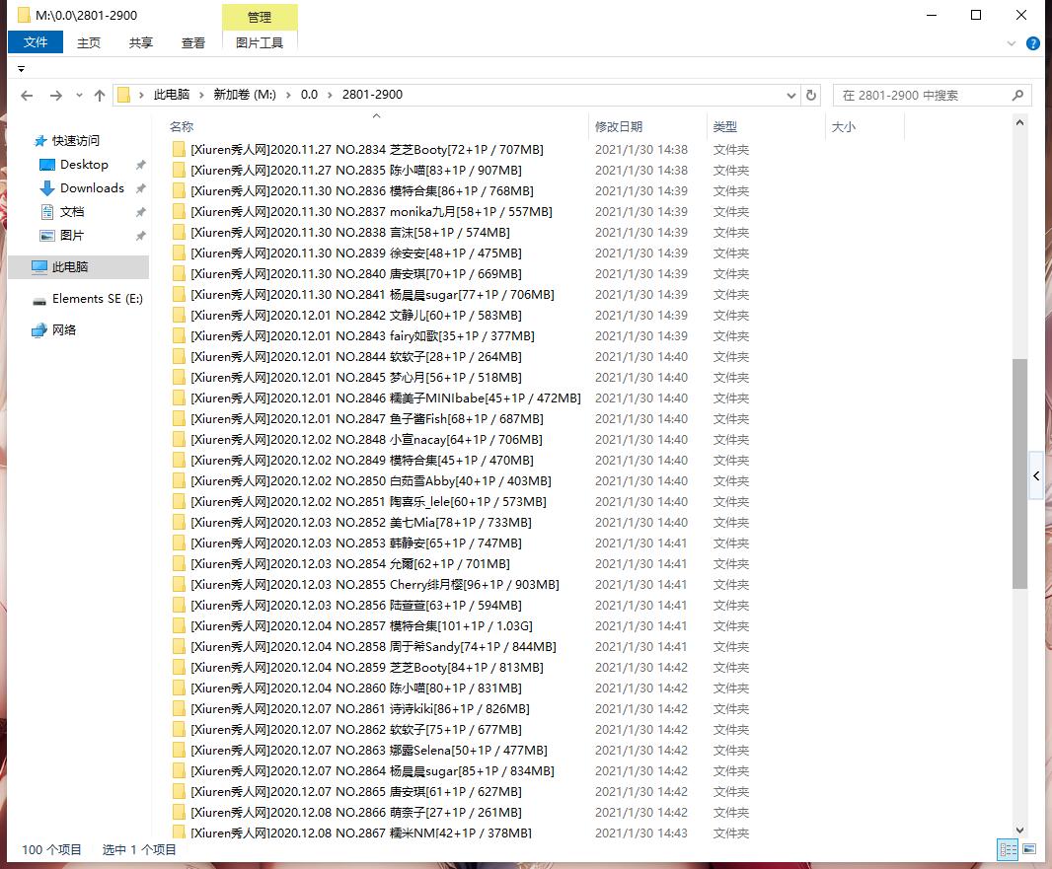
Task: Click the scrollbar up arrow
Action: pos(1019,122)
